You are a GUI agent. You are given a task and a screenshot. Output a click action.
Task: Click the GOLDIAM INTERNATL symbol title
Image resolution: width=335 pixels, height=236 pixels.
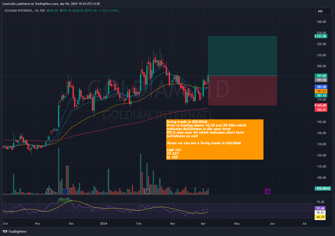coord(18,11)
